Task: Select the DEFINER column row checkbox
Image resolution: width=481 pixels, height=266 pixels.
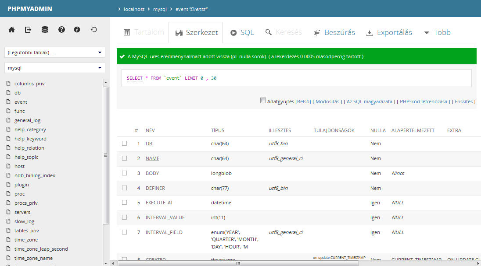Action: [124, 188]
